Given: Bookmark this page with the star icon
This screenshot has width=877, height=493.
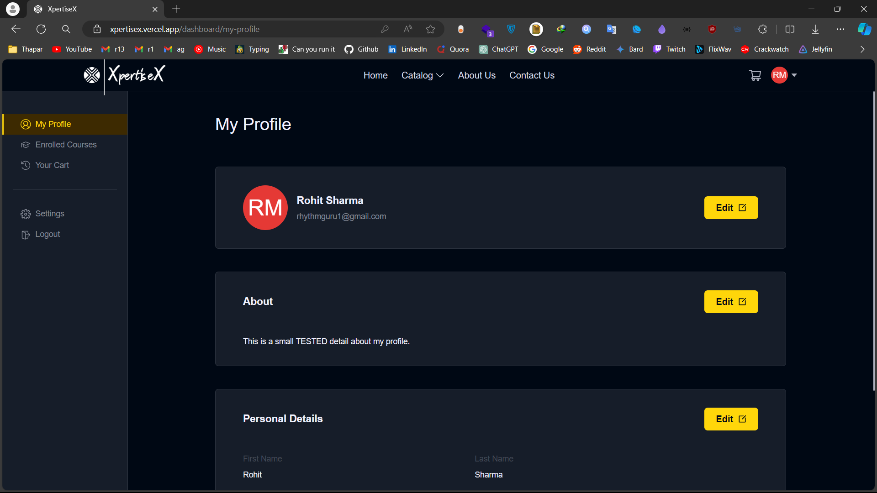Looking at the screenshot, I should click(430, 29).
